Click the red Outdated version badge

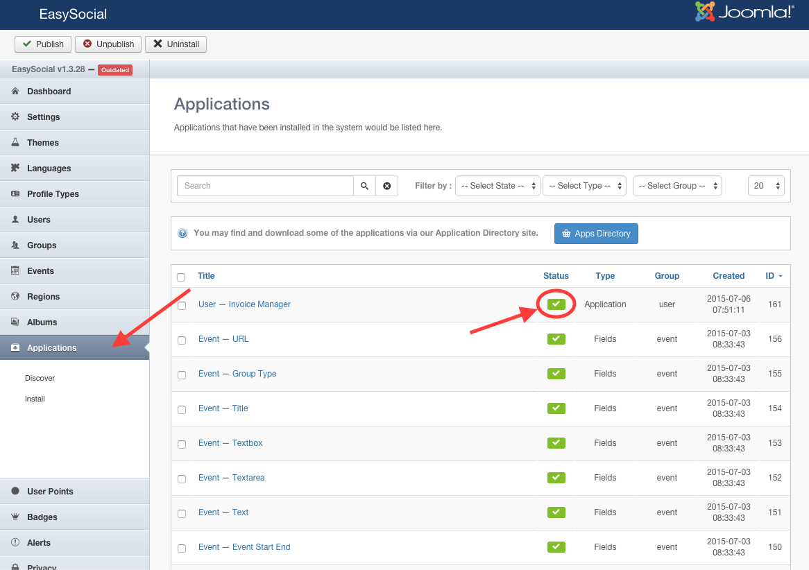[x=115, y=69]
